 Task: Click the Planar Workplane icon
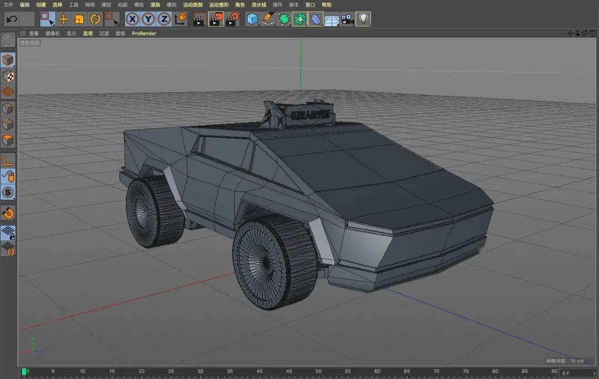coord(8,249)
